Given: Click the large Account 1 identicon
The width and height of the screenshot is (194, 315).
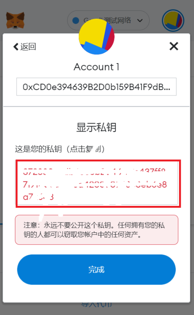Looking at the screenshot, I should [97, 37].
